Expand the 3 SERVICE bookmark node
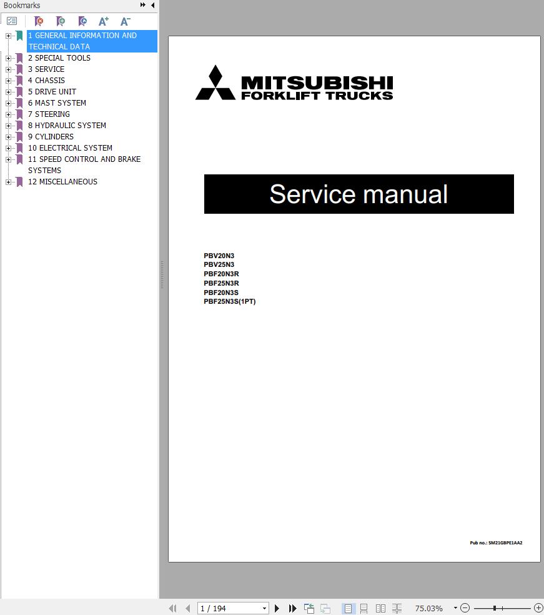Screen dimensions: 544x615 tap(8, 69)
